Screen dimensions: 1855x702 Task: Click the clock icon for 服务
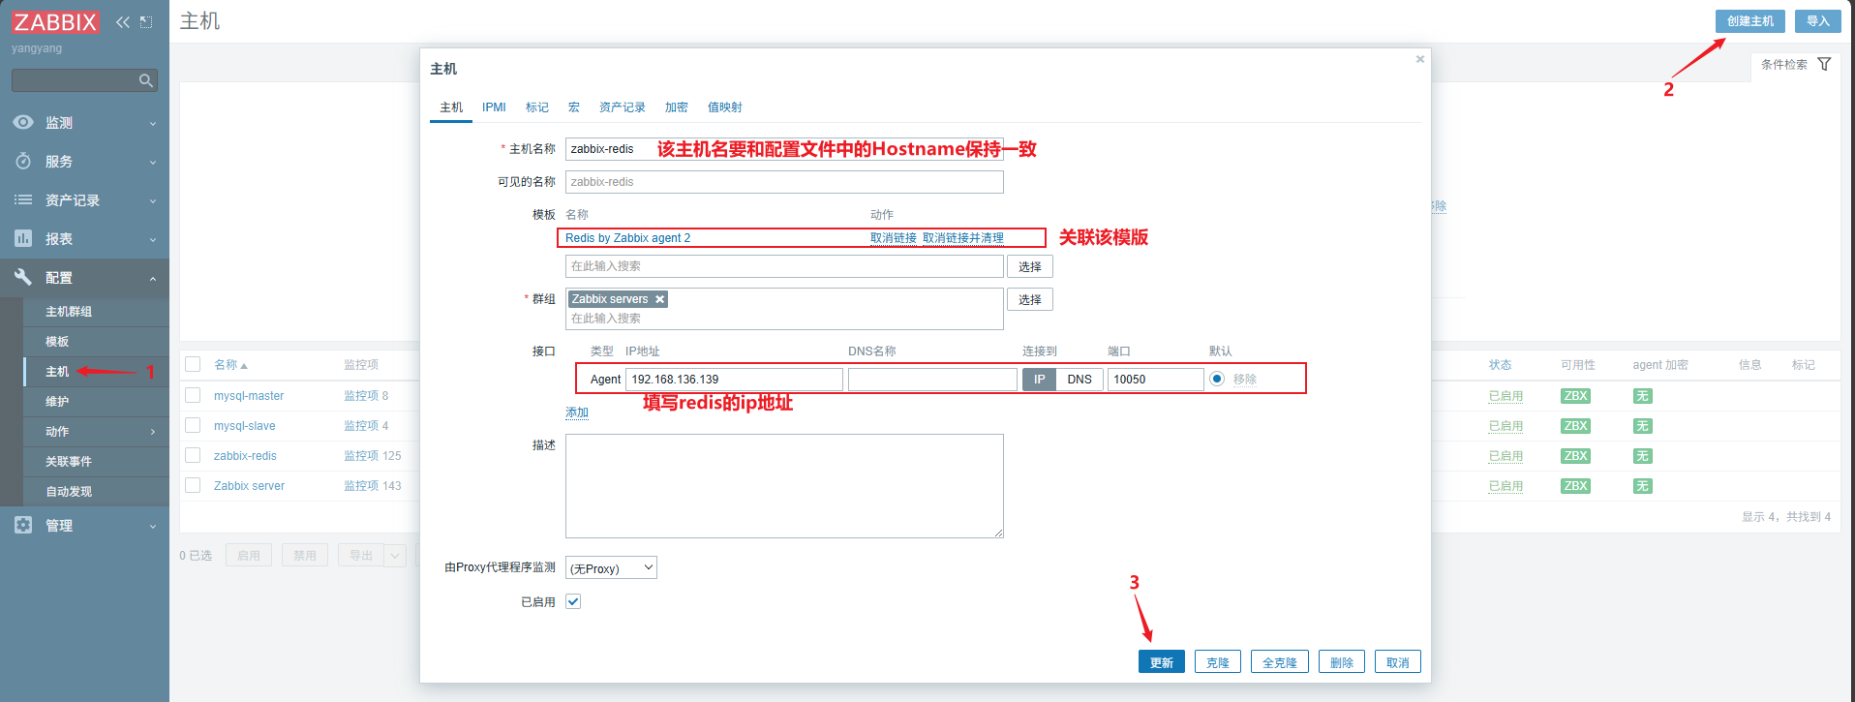(x=23, y=161)
